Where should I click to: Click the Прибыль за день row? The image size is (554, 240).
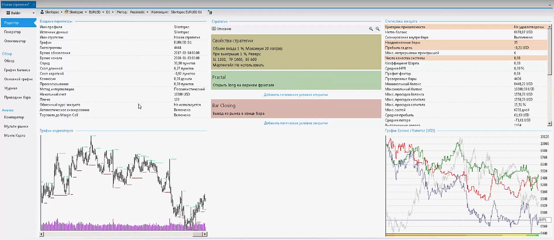(466, 48)
